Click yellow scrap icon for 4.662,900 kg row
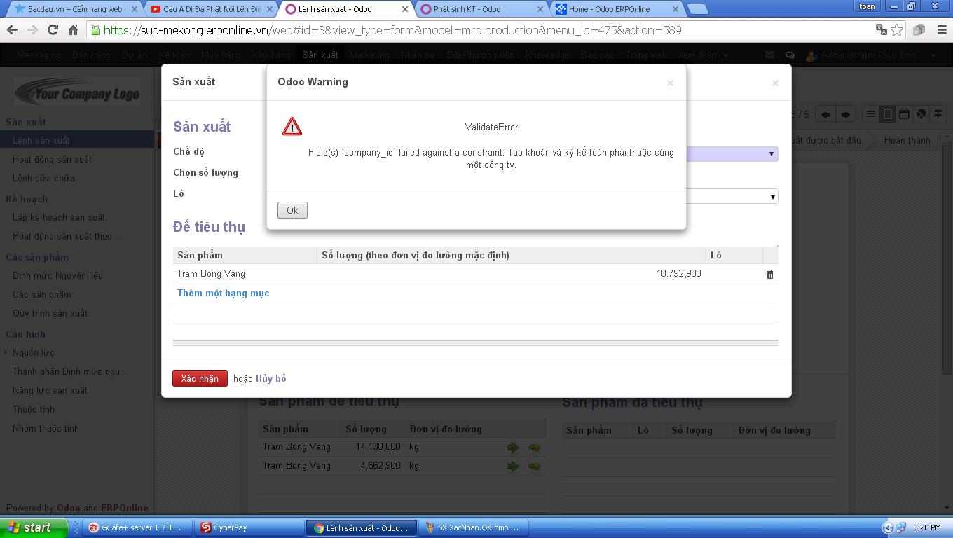953x538 pixels. pos(534,466)
